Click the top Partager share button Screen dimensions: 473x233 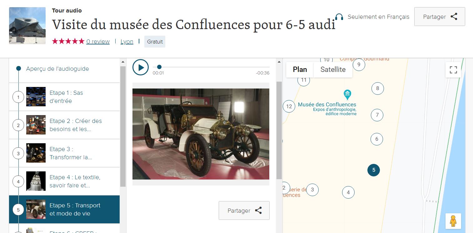(439, 17)
